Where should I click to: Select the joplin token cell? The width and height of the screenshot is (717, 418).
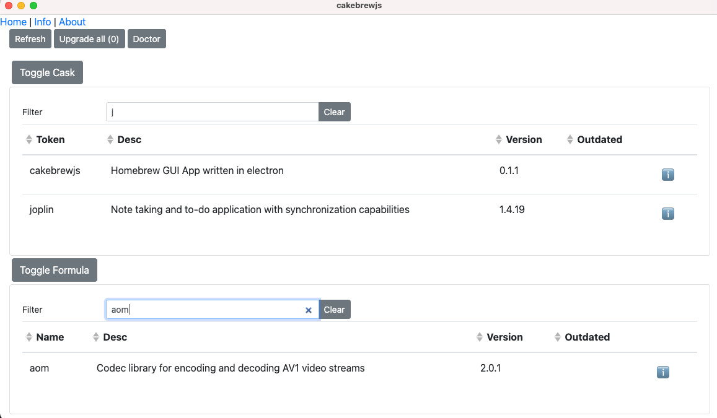42,210
